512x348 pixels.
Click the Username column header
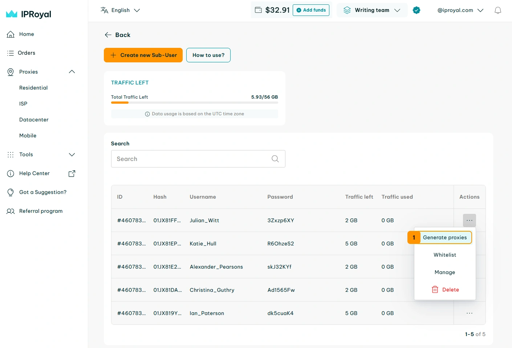click(203, 197)
